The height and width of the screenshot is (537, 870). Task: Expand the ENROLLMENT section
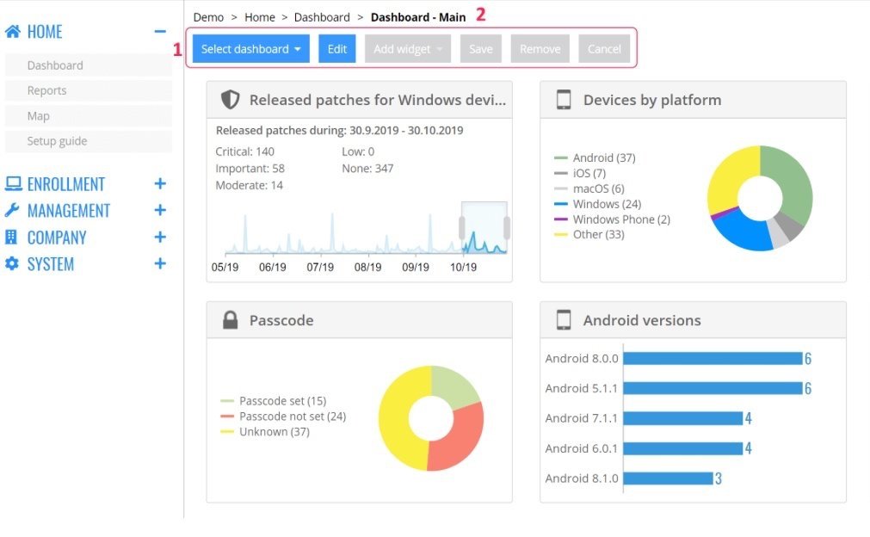160,183
